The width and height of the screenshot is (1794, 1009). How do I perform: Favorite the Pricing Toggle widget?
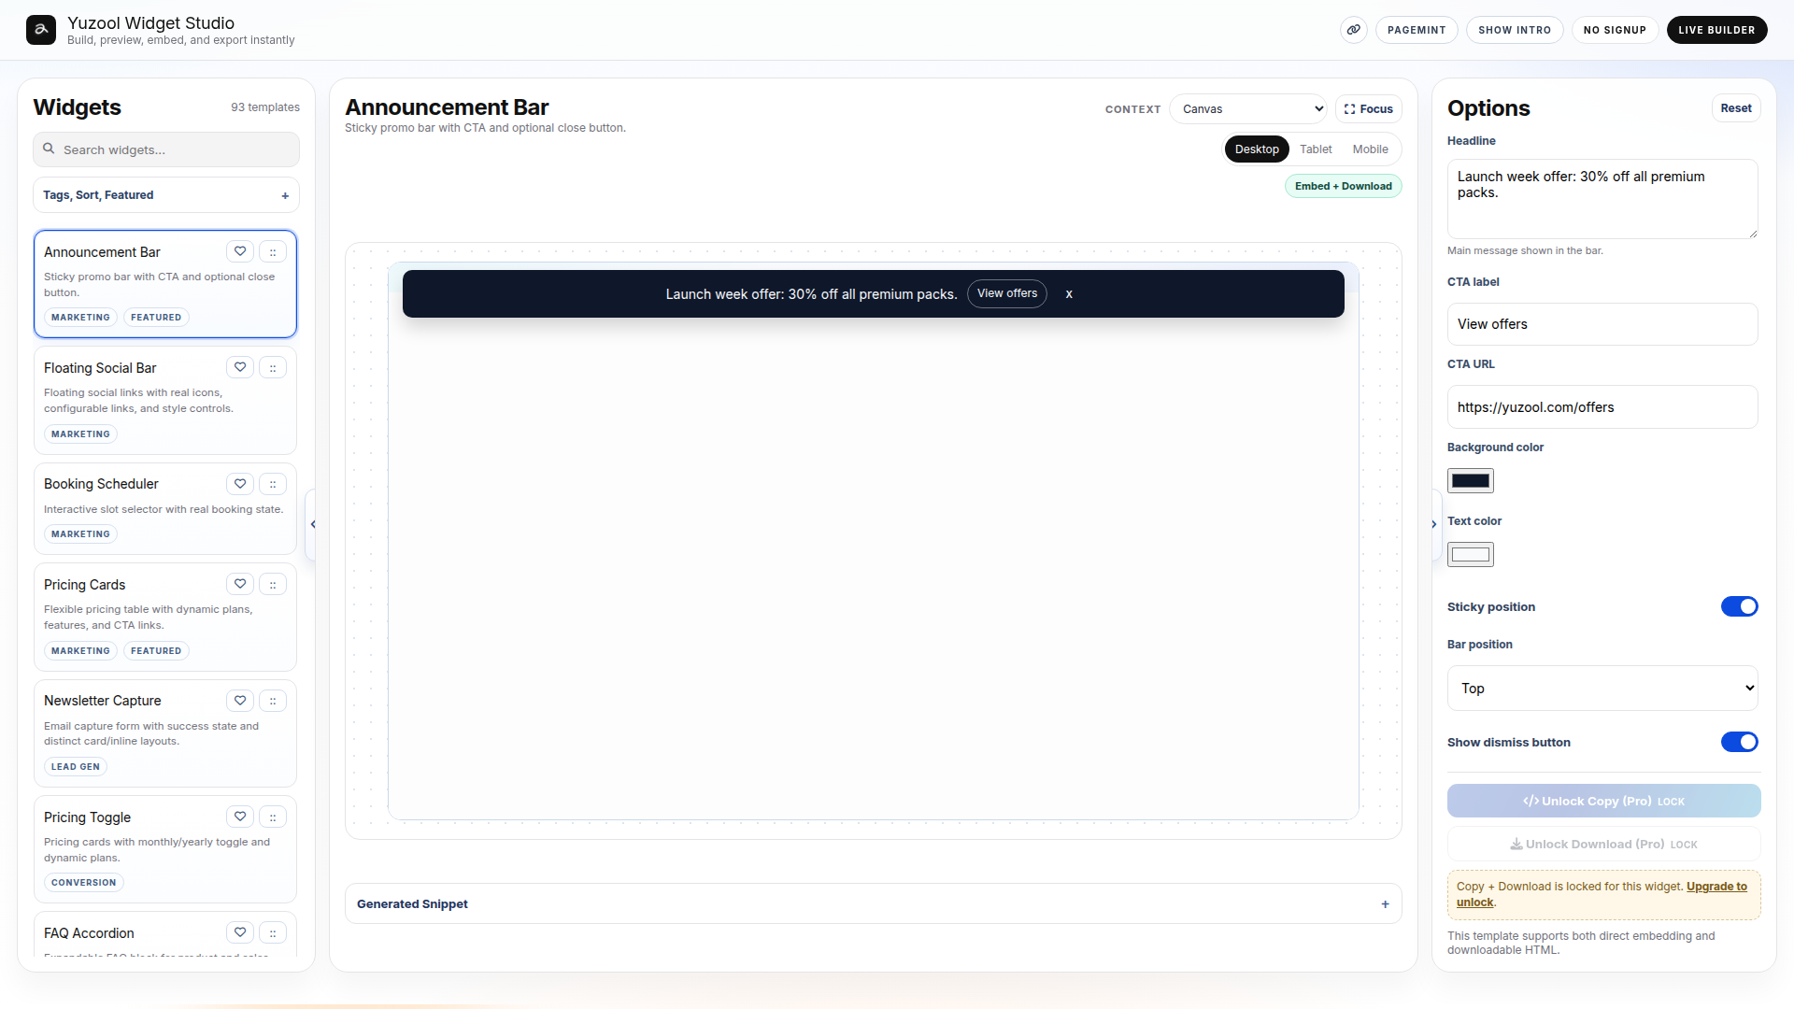(x=240, y=817)
